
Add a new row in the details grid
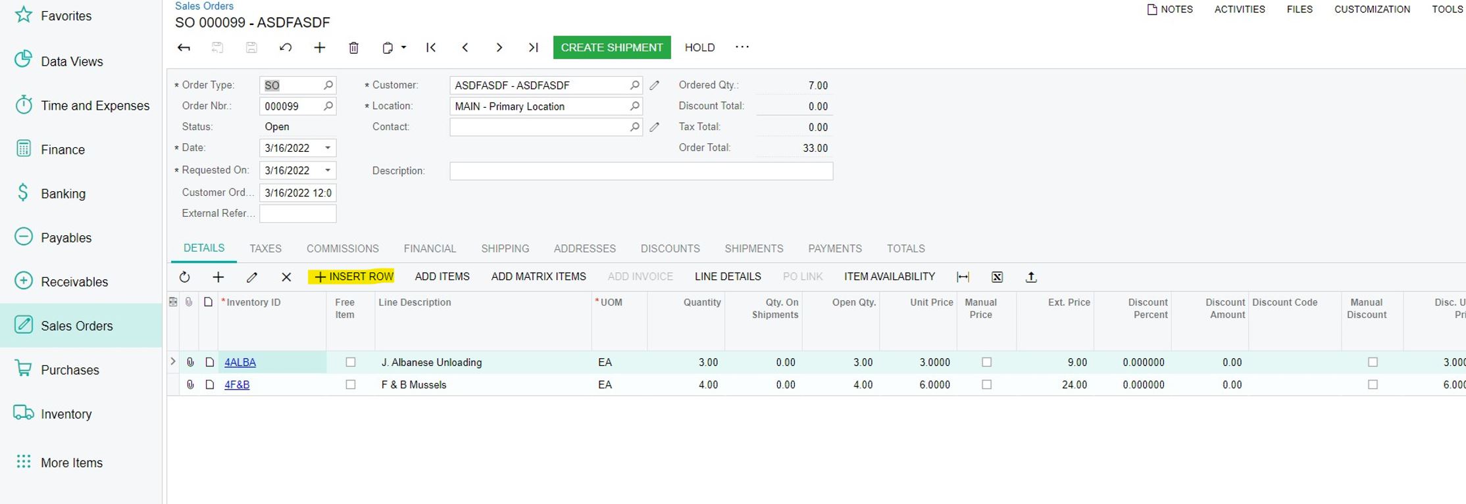pyautogui.click(x=218, y=277)
